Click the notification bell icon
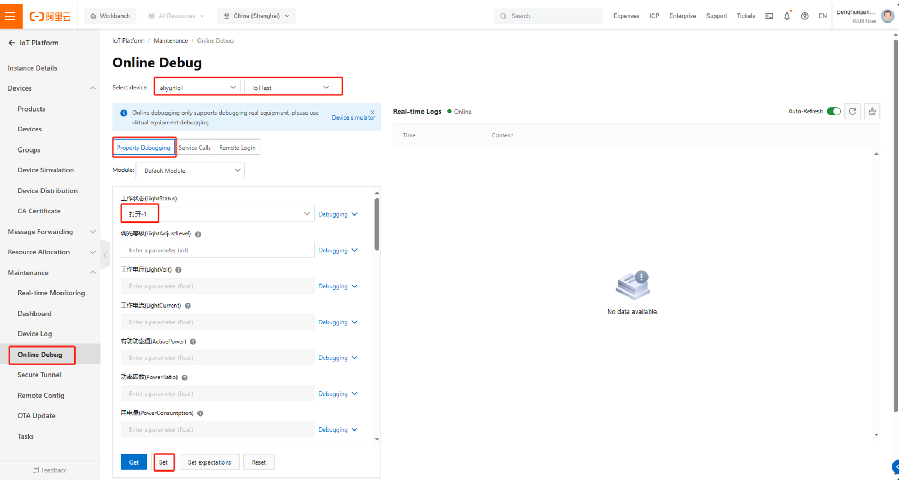This screenshot has height=492, width=900. pos(787,16)
